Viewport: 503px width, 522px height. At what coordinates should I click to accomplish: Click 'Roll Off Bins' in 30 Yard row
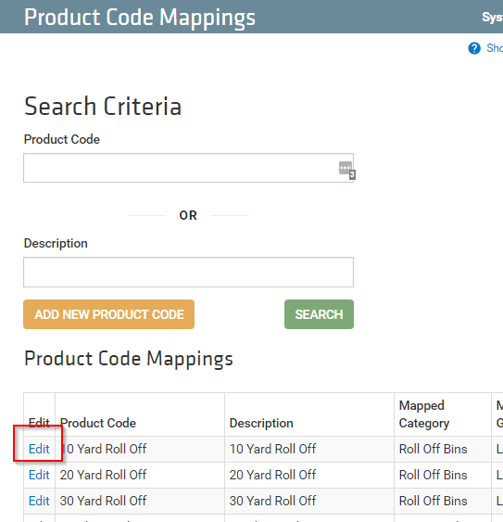[434, 501]
